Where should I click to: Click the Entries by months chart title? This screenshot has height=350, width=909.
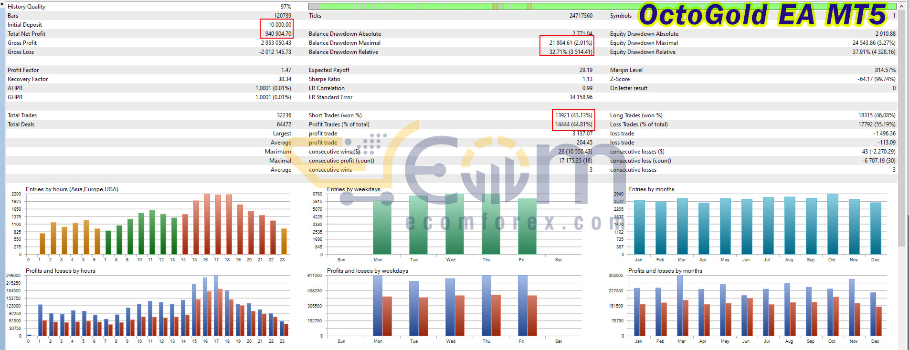[x=651, y=189]
